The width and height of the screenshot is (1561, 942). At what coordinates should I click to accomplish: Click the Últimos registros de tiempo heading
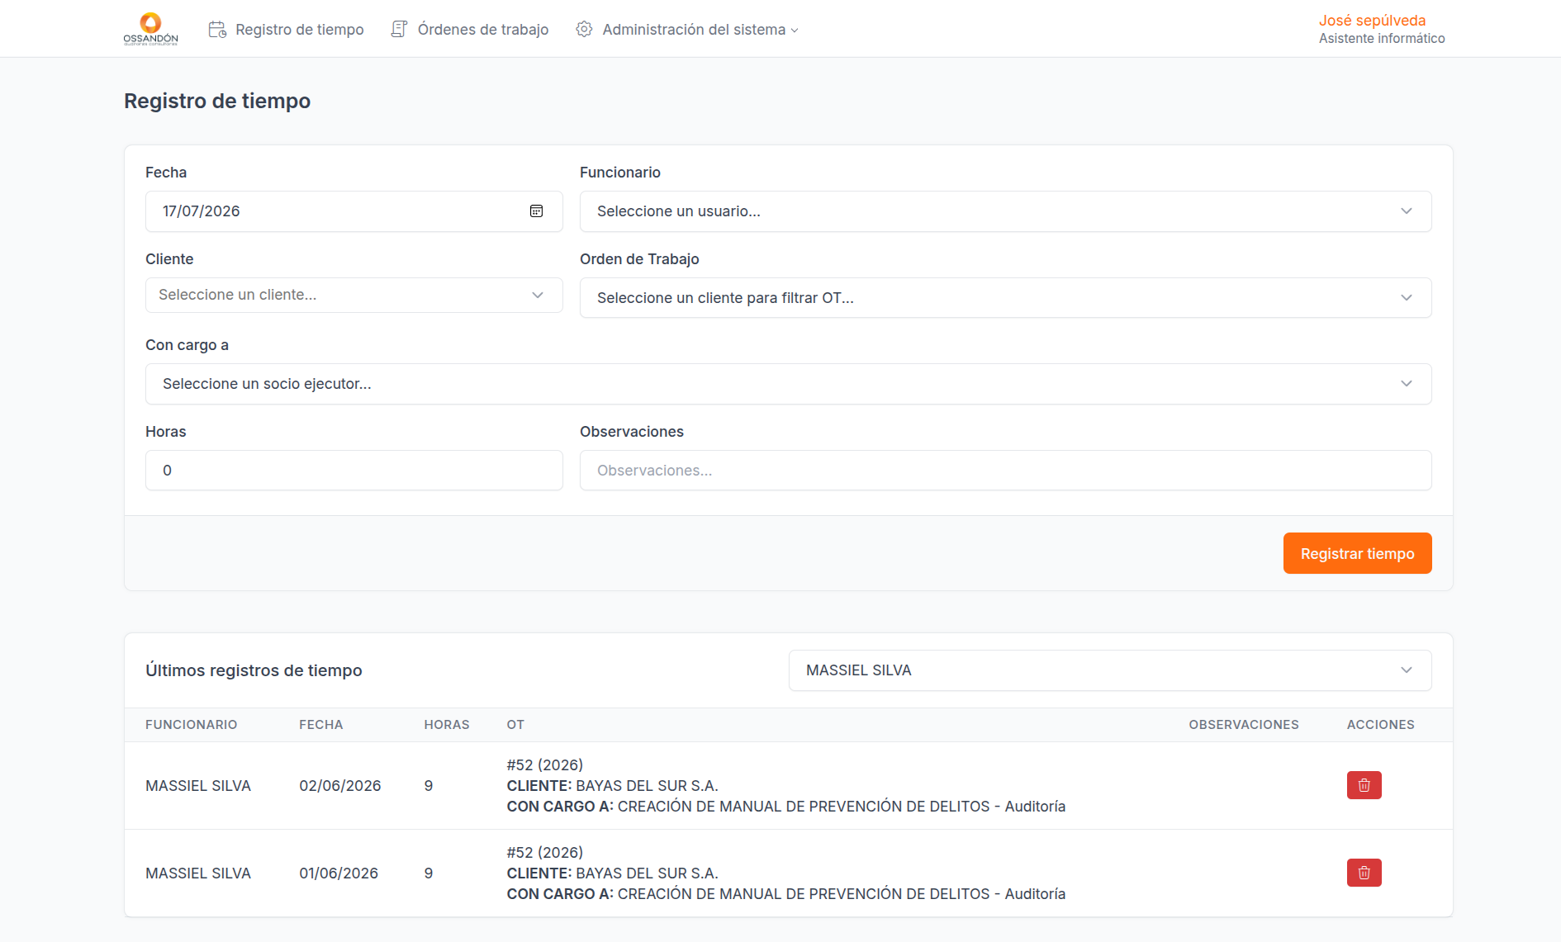(254, 670)
